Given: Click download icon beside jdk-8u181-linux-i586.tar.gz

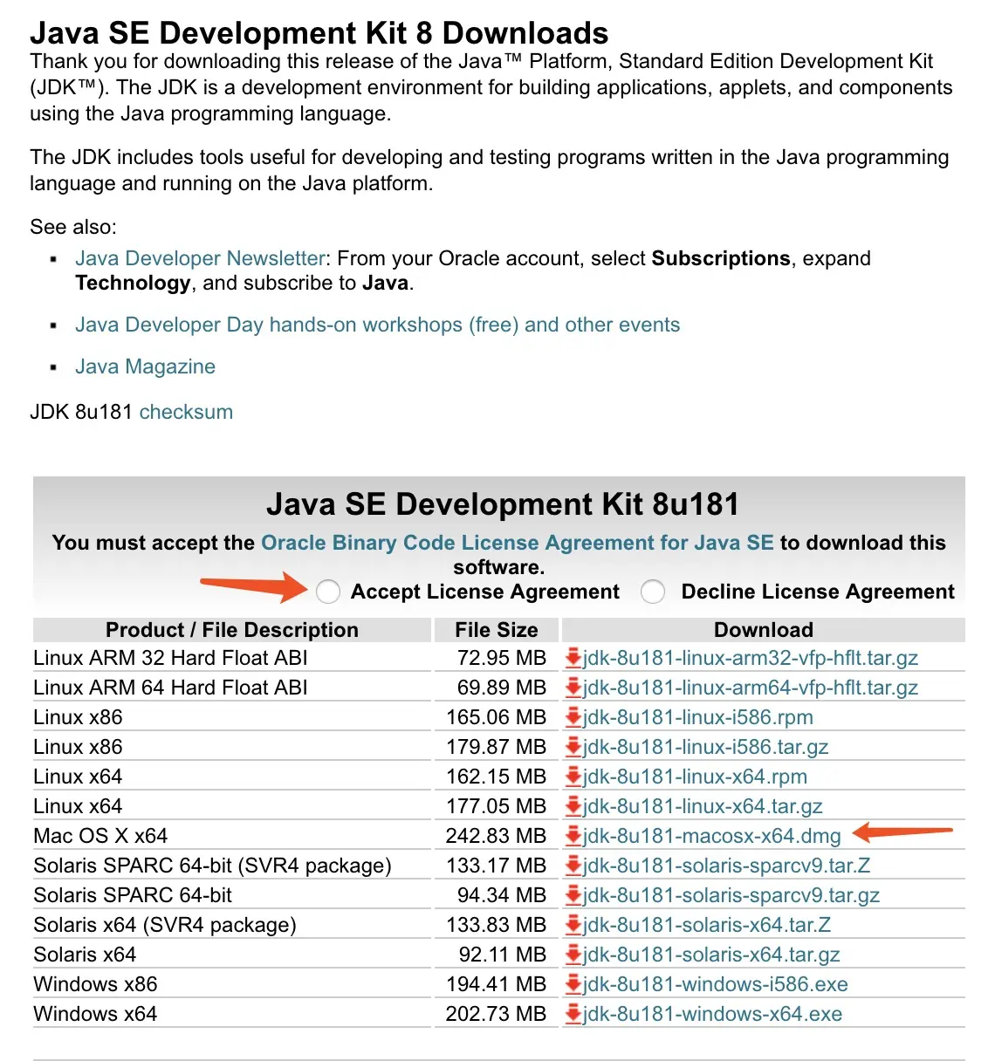Looking at the screenshot, I should coord(573,747).
